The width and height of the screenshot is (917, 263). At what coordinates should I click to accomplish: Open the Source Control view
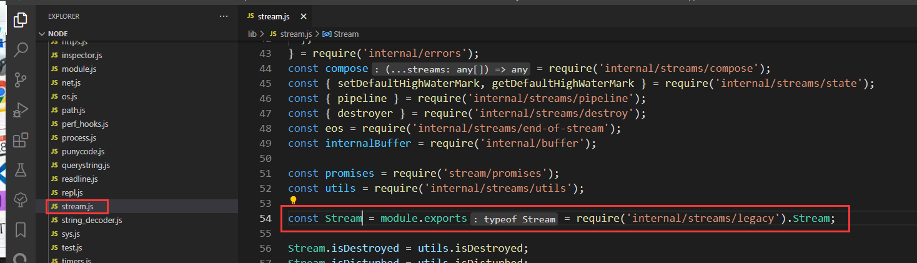click(20, 79)
